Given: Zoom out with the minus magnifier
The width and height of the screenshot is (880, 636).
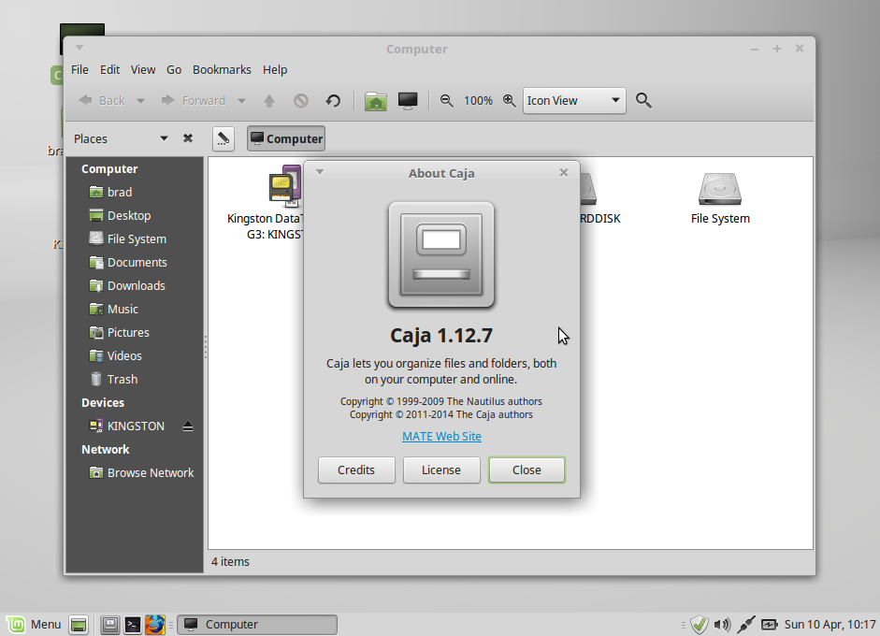Looking at the screenshot, I should click(447, 100).
